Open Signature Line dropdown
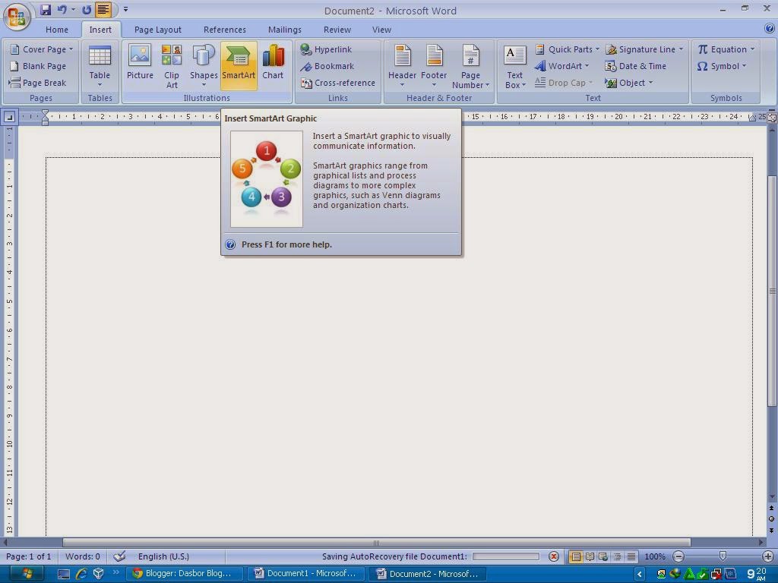The height and width of the screenshot is (583, 778). [644, 49]
